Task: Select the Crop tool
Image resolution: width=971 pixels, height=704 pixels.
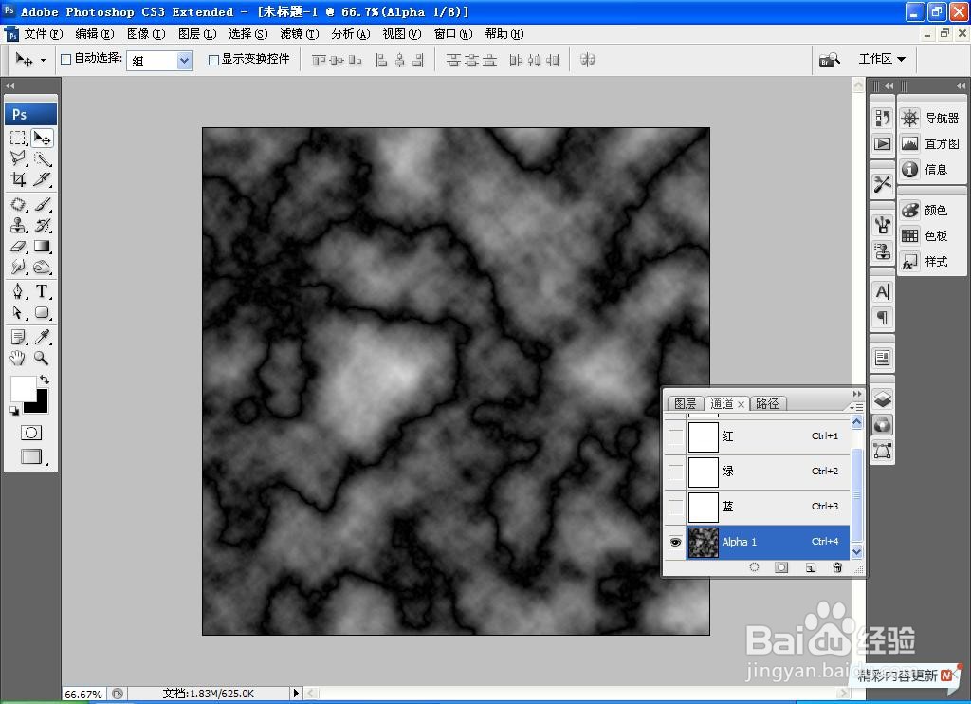Action: [x=19, y=179]
